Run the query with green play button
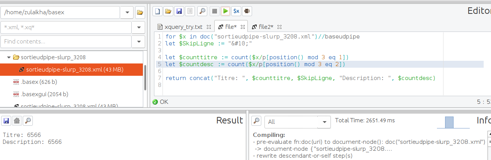The height and width of the screenshot is (160, 491). pyautogui.click(x=225, y=12)
